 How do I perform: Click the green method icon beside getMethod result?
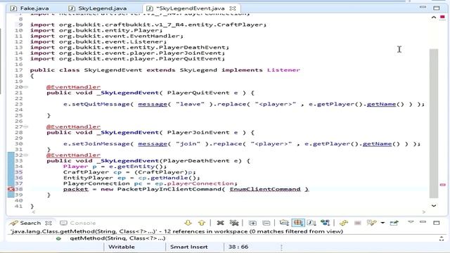[x=58, y=238]
